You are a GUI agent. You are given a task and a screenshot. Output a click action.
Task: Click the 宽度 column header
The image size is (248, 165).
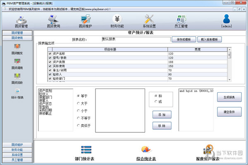pos(198,49)
